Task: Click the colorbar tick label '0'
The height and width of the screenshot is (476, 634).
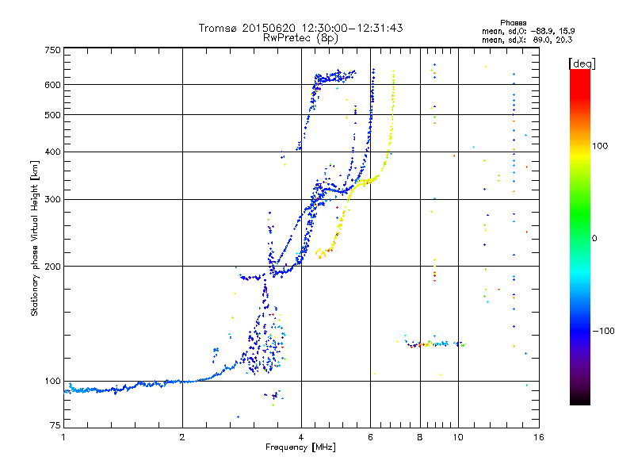Action: (594, 238)
